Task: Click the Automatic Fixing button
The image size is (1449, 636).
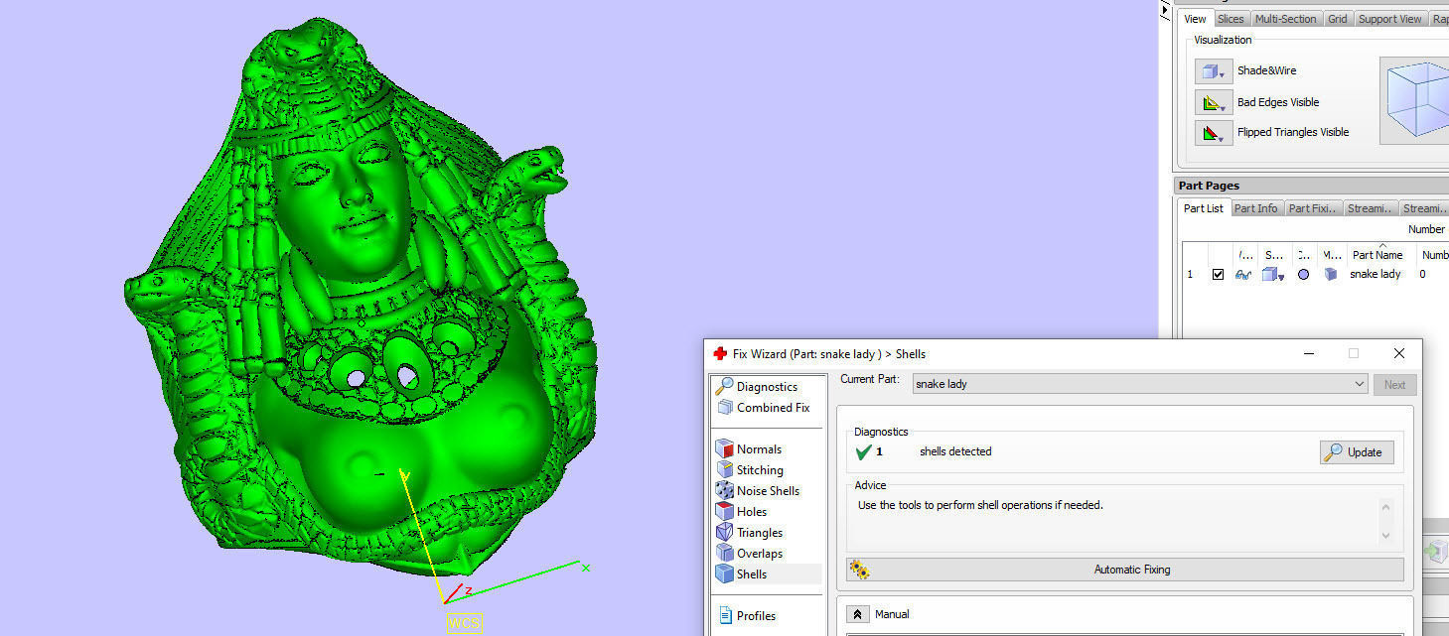Action: (x=1125, y=570)
